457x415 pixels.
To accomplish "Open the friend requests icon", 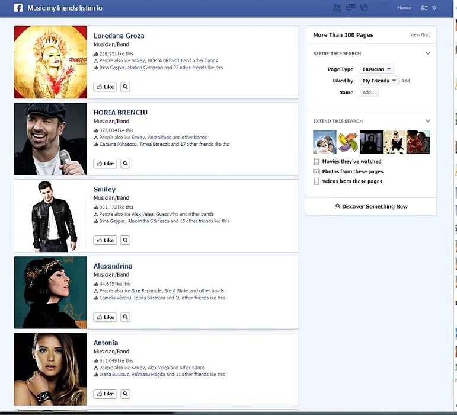I will tap(337, 8).
